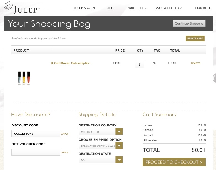Visit Our Blog page
This screenshot has width=216, height=170.
click(203, 8)
